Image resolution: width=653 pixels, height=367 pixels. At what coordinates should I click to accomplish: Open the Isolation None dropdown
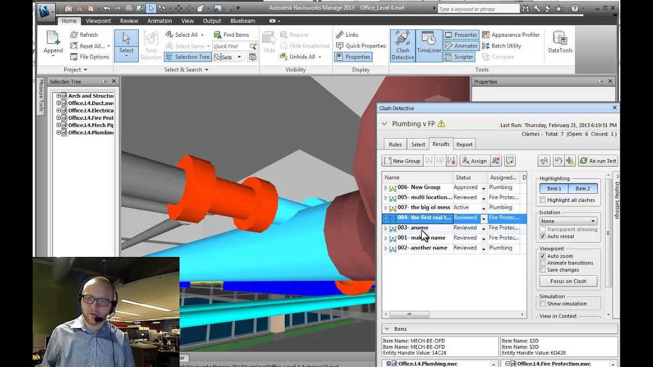click(568, 221)
